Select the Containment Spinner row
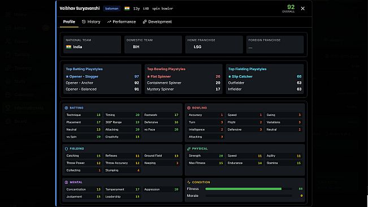Image resolution: width=368 pixels, height=207 pixels. pos(184,83)
